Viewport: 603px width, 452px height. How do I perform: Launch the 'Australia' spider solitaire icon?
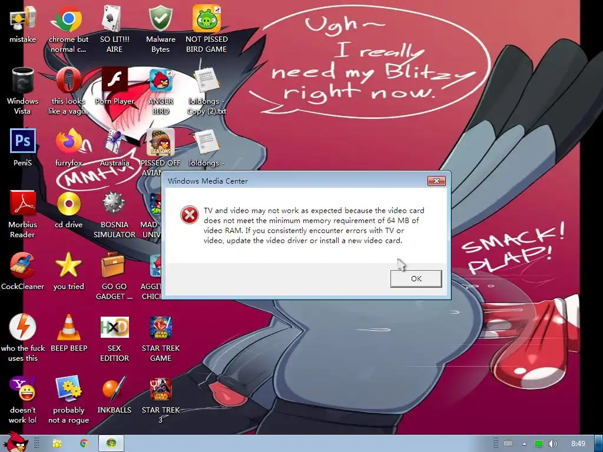click(114, 141)
